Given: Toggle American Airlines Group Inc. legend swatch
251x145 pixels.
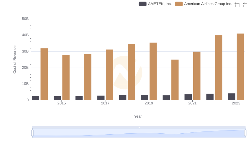Looking at the screenshot, I should pos(179,4).
